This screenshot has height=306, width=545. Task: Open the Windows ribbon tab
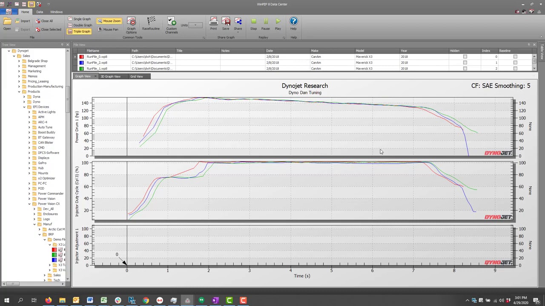tap(56, 12)
